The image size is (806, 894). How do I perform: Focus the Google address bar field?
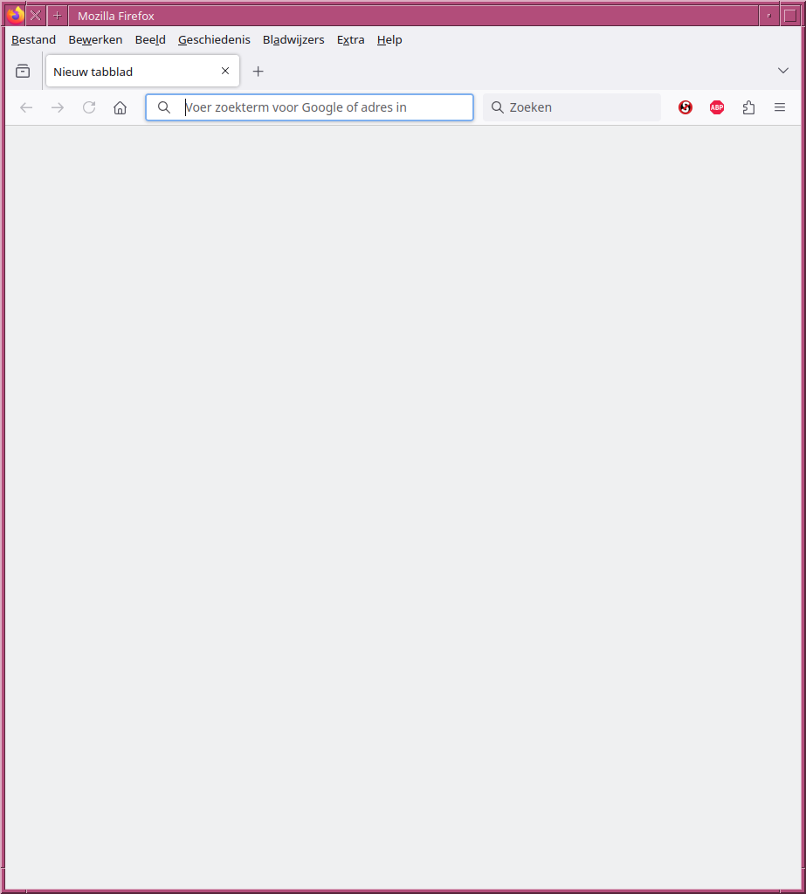309,107
